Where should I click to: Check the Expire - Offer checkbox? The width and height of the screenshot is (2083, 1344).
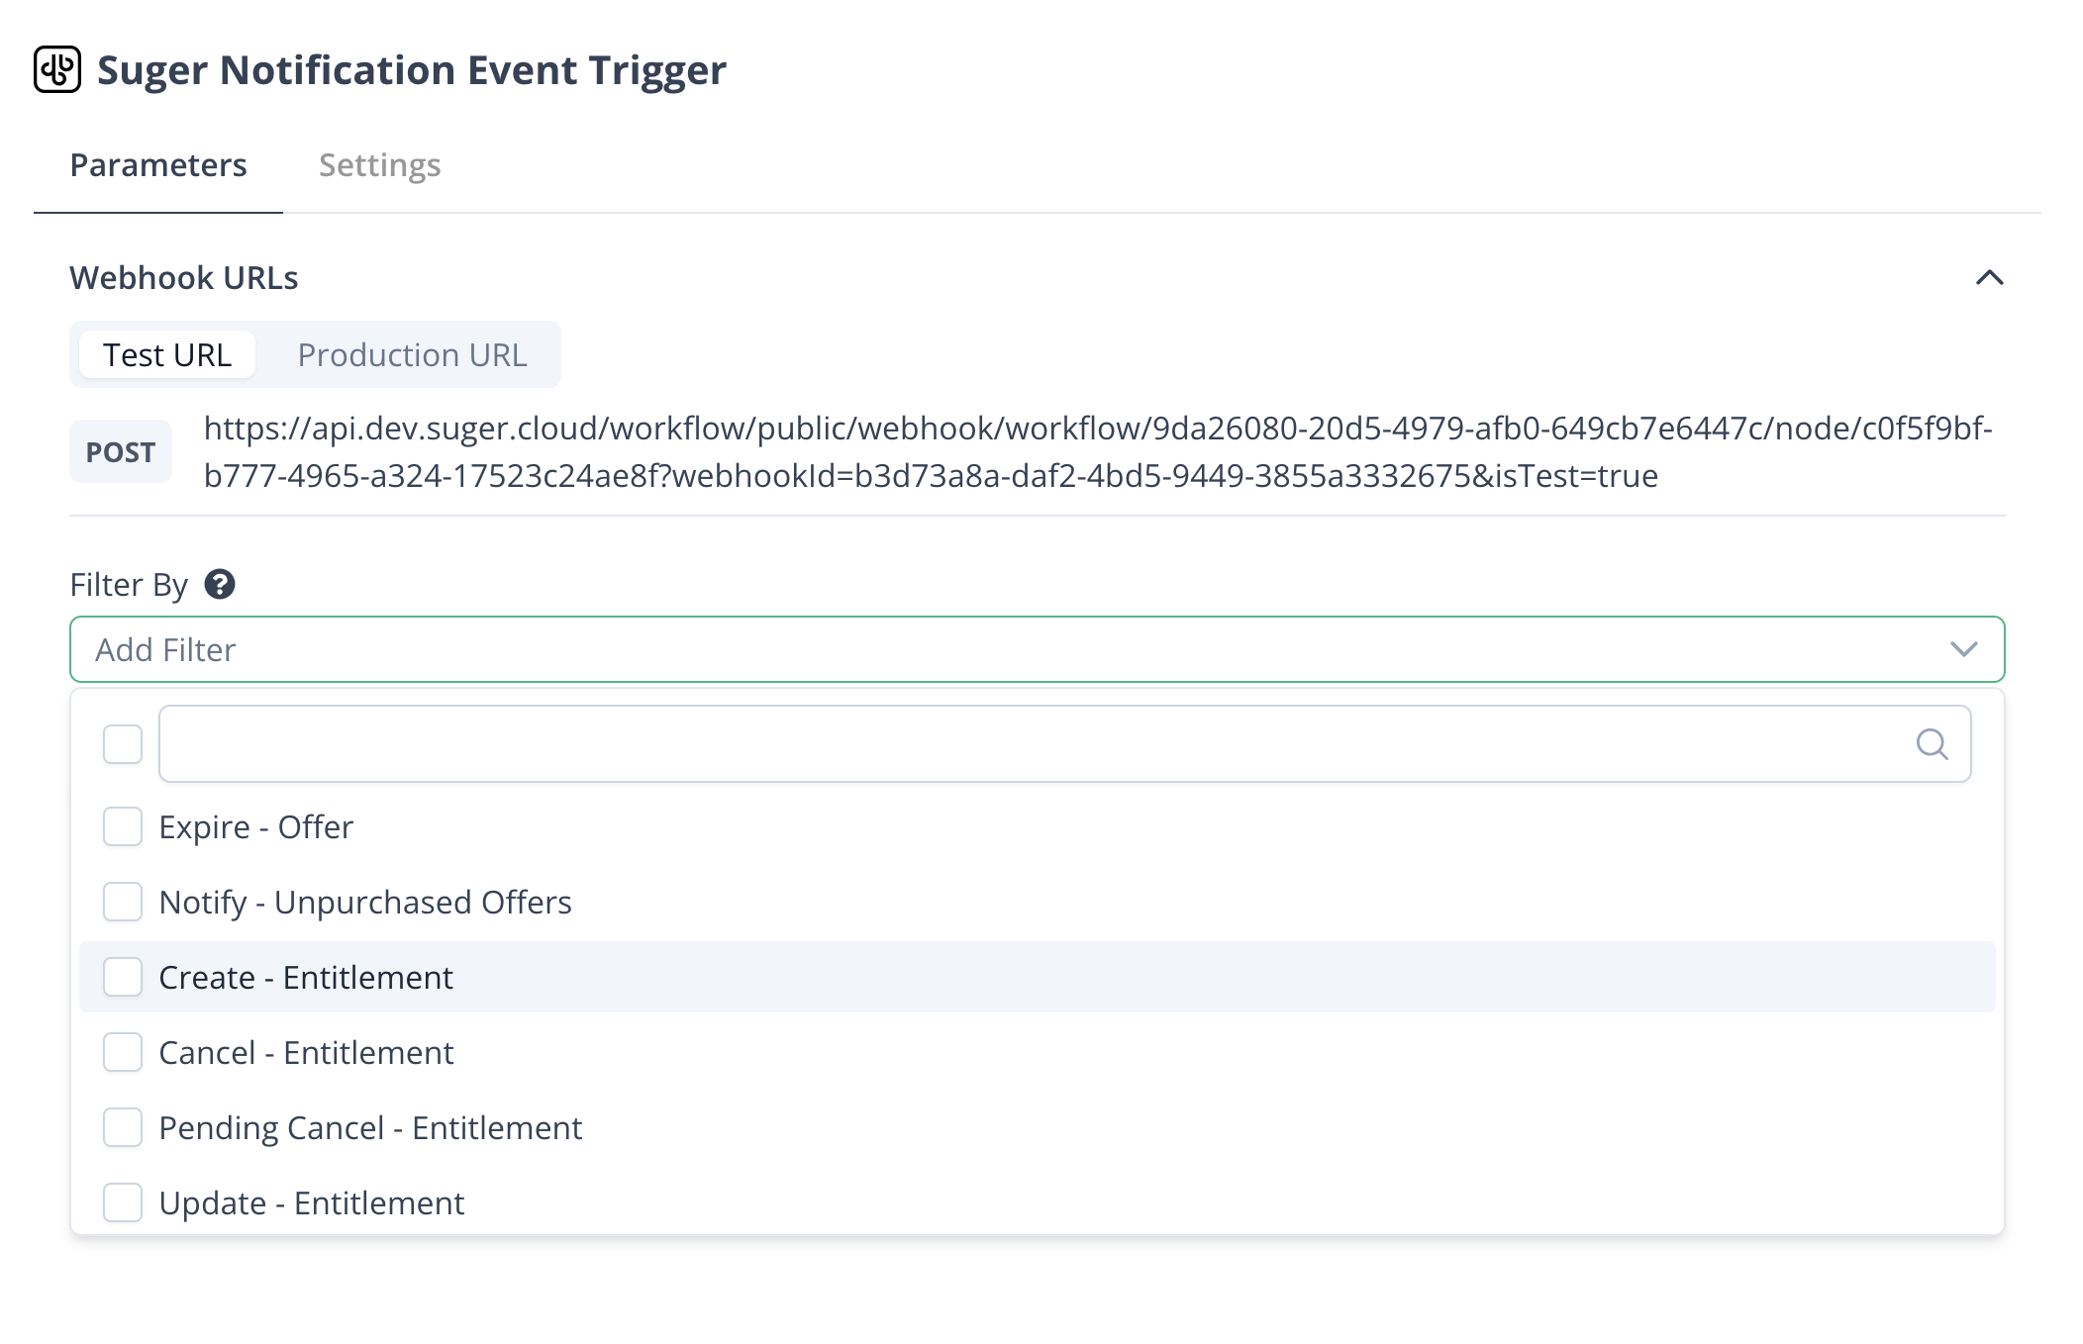tap(123, 826)
